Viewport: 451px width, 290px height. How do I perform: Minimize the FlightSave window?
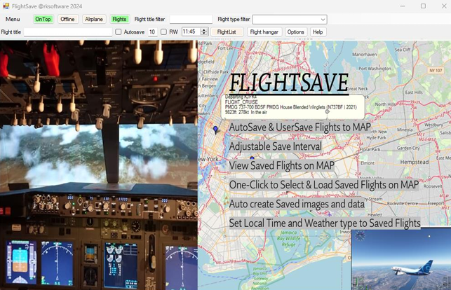[x=403, y=6]
